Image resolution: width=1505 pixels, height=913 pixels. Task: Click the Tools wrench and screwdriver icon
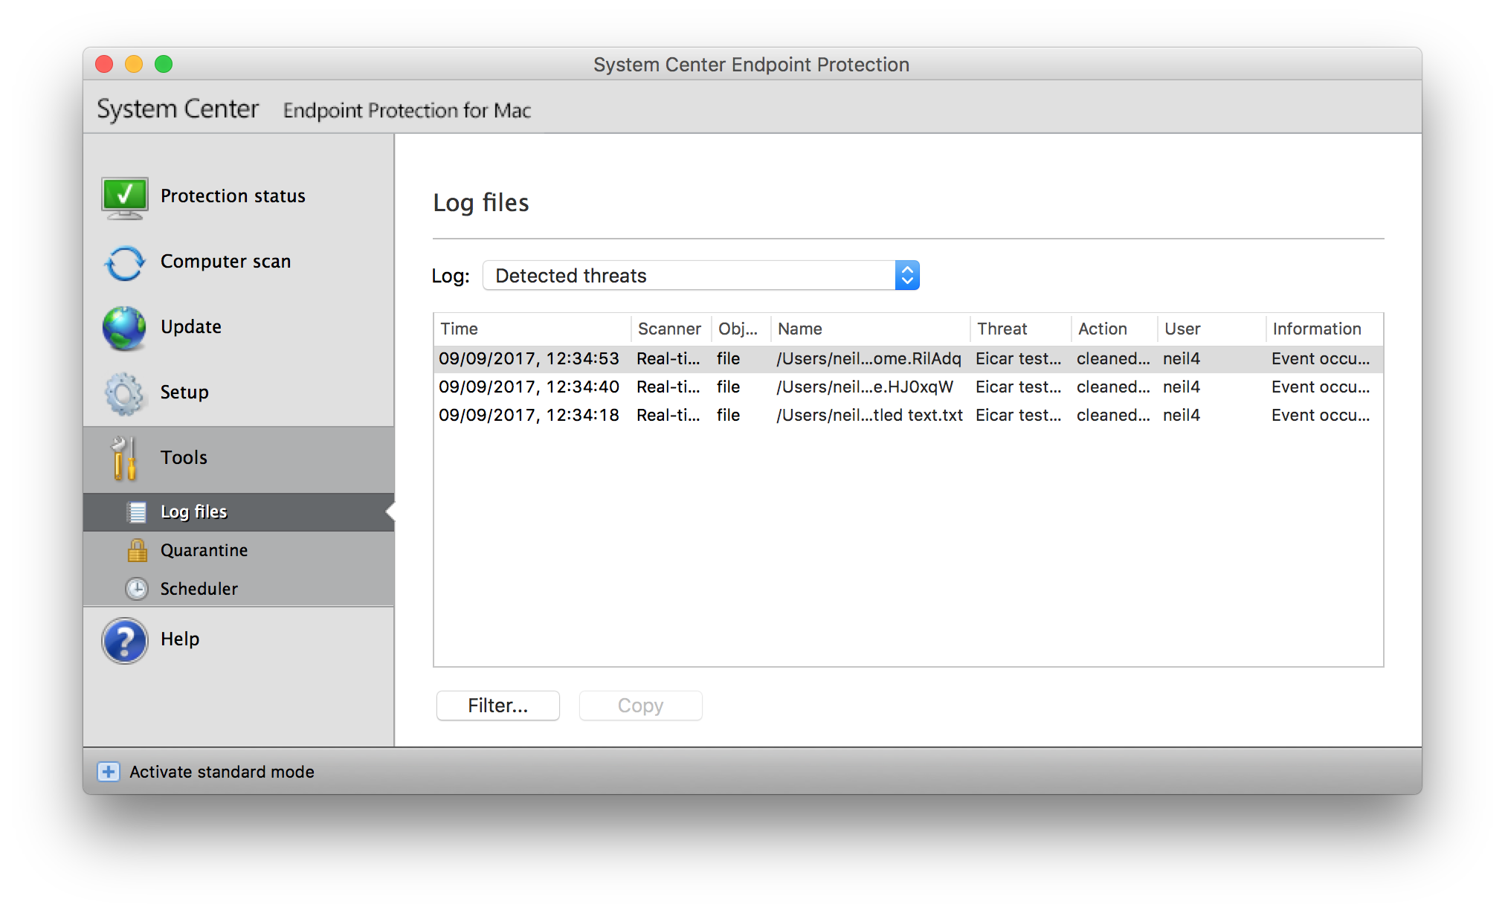point(125,458)
